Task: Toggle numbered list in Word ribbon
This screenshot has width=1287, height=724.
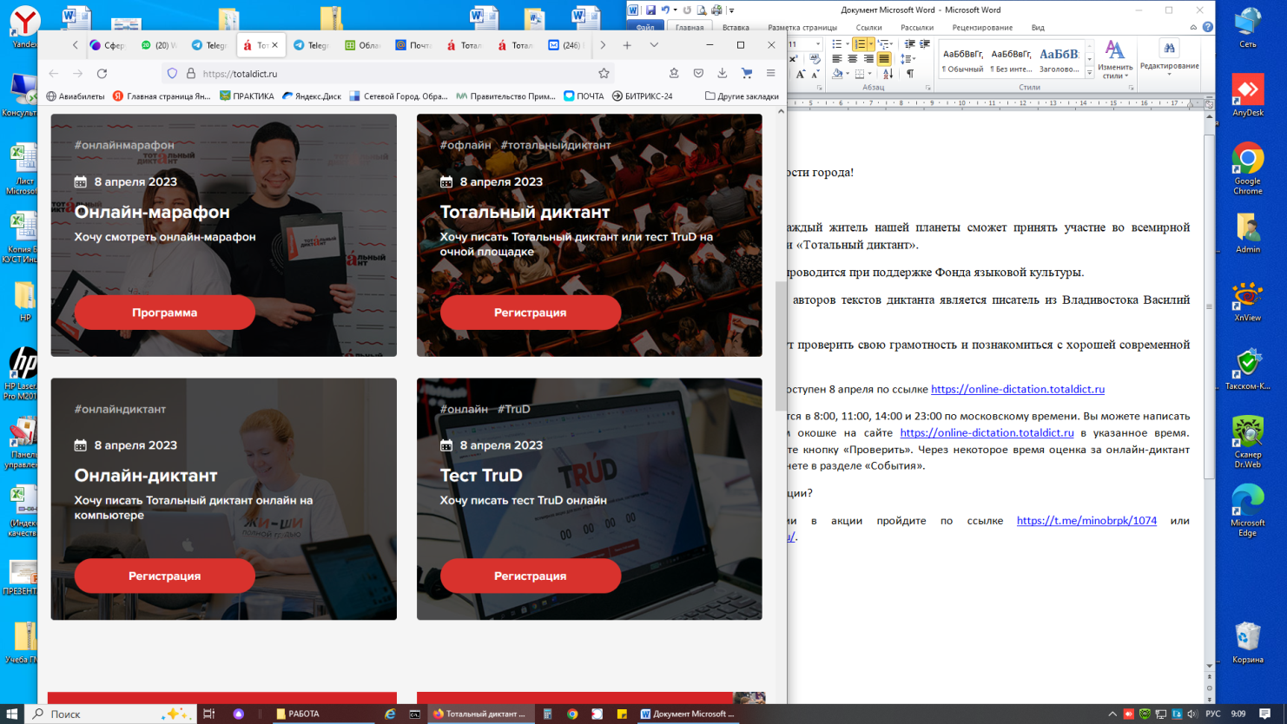Action: pos(860,43)
